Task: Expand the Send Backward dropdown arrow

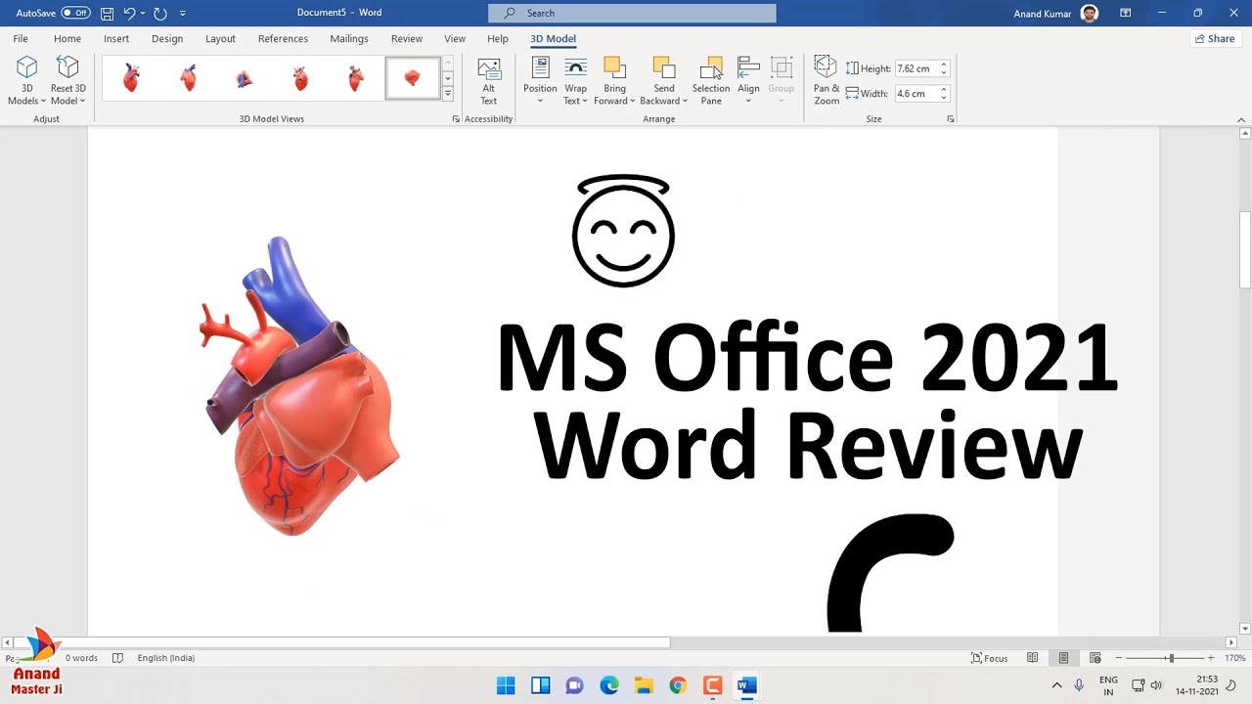Action: tap(685, 101)
